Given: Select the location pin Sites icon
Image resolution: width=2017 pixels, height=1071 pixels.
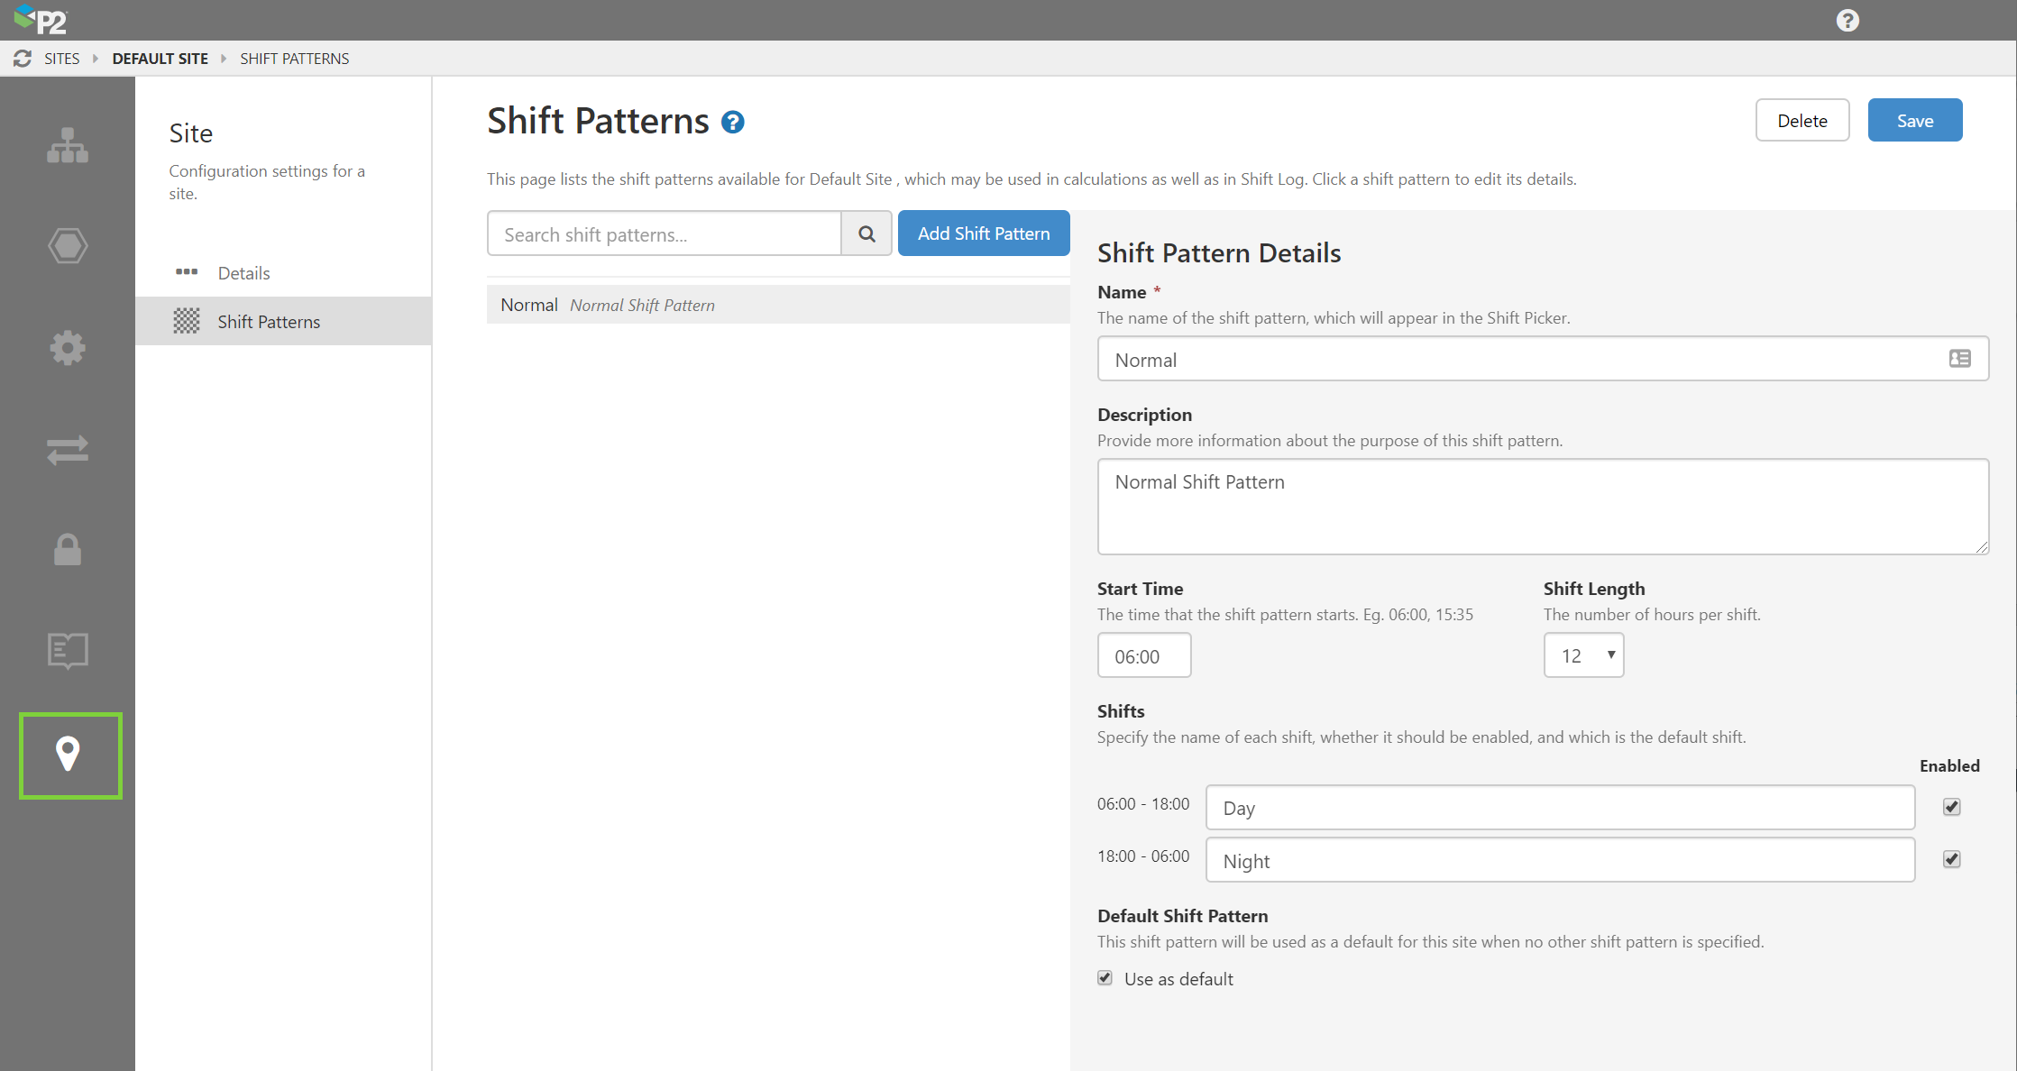Looking at the screenshot, I should coord(69,754).
